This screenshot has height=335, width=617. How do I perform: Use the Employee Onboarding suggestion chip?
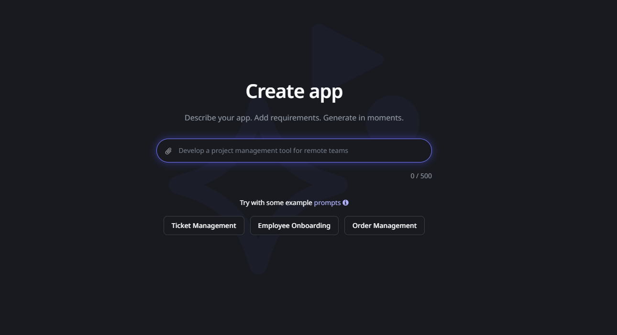tap(294, 226)
